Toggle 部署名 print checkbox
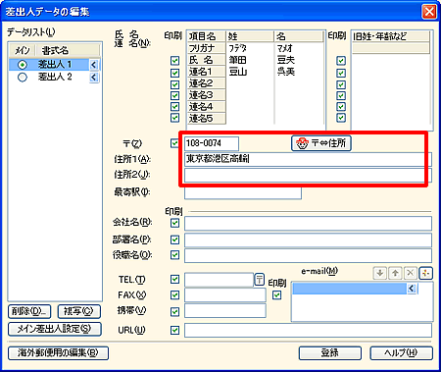This screenshot has width=441, height=372. pyautogui.click(x=175, y=239)
